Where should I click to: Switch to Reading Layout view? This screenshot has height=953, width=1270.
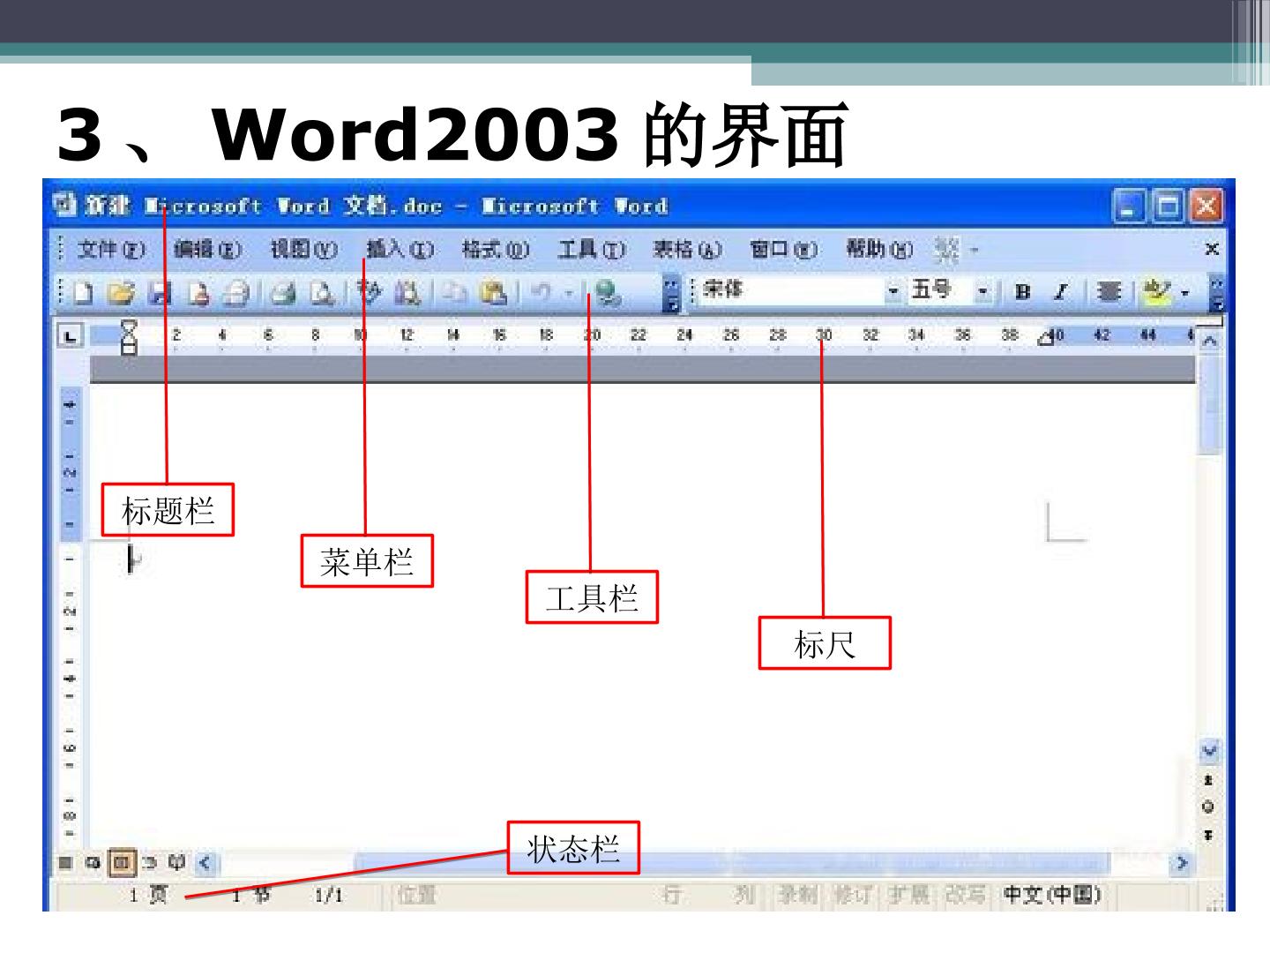(x=177, y=862)
